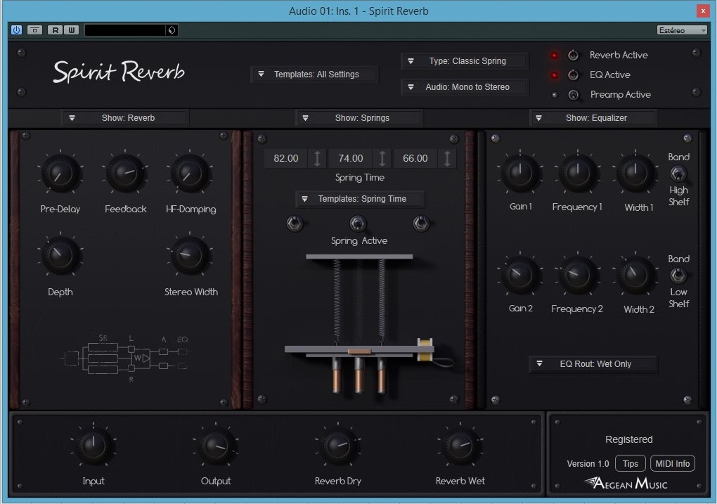
Task: Click the Pre-Delay knob
Action: 60,174
